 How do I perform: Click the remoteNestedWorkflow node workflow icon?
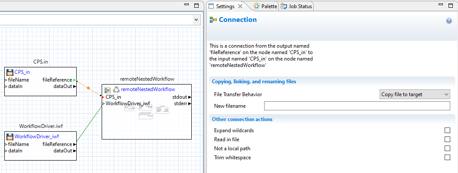coord(107,89)
